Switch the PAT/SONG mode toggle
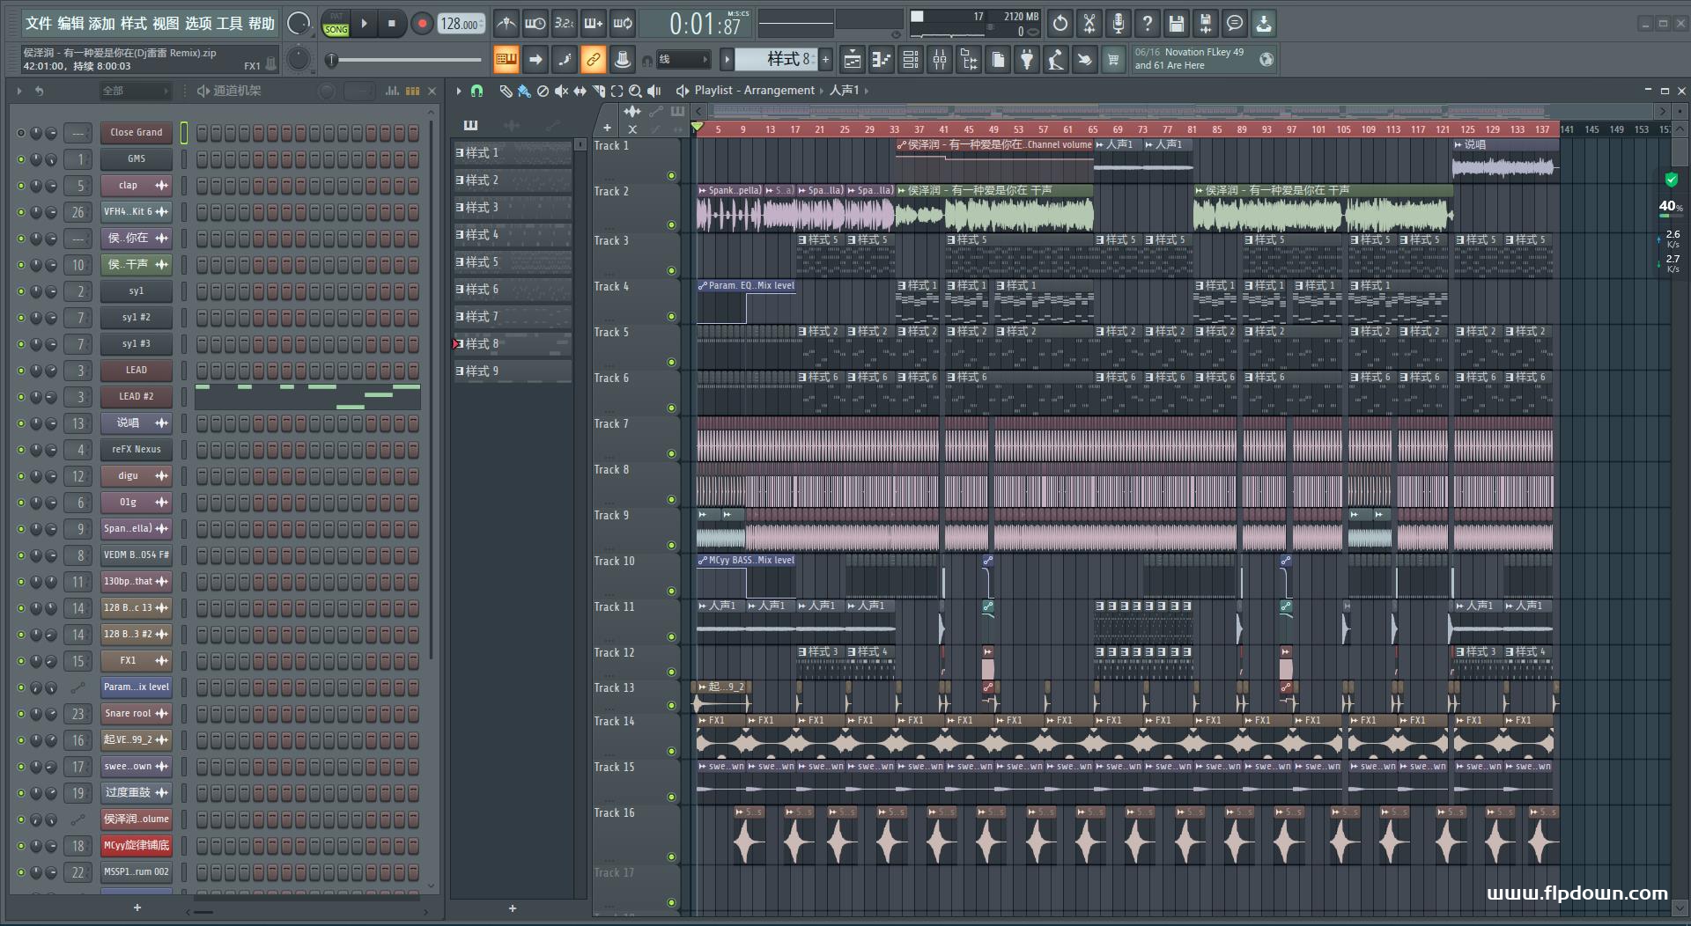The image size is (1691, 926). click(x=336, y=24)
